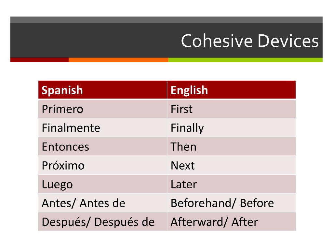Click the Later translation cell
Viewport: 333px width, 249px height.
[231, 184]
